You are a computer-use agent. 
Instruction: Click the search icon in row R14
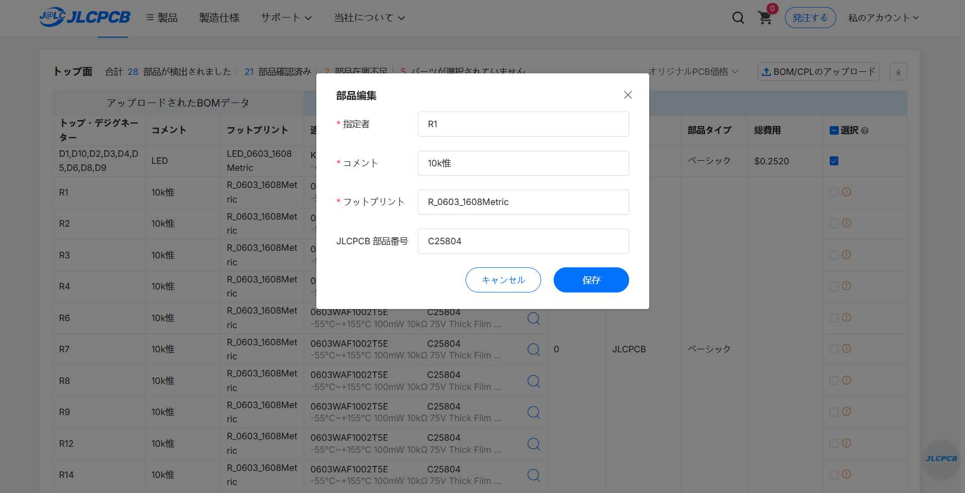pyautogui.click(x=534, y=475)
